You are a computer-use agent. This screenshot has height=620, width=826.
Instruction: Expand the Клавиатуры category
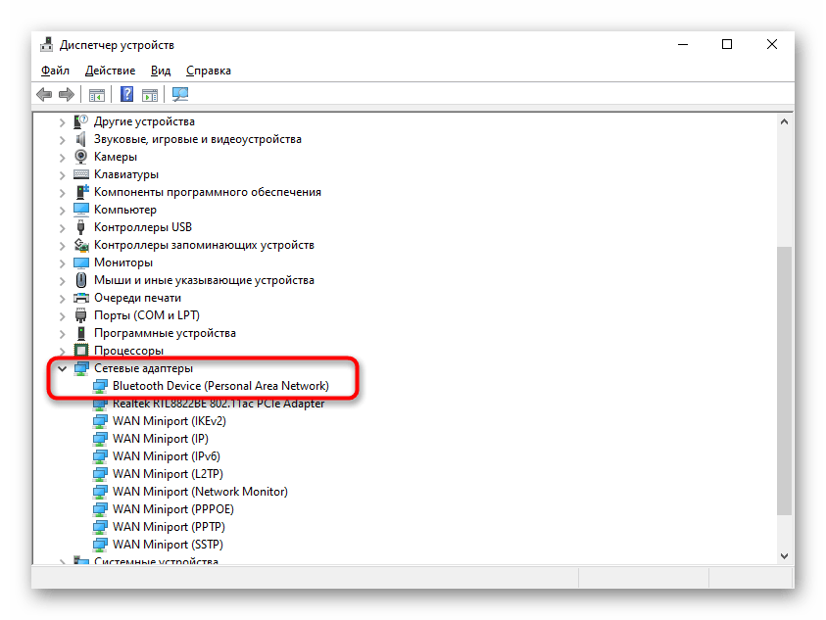(x=62, y=175)
